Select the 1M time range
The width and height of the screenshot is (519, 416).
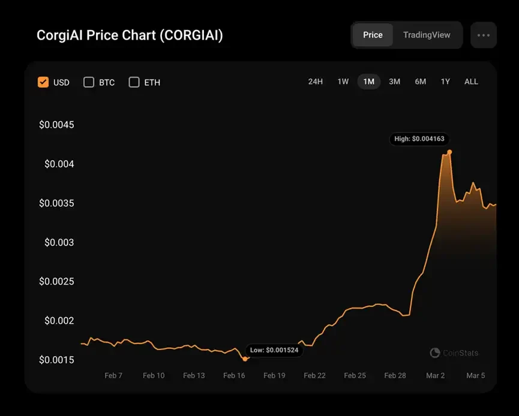coord(368,82)
